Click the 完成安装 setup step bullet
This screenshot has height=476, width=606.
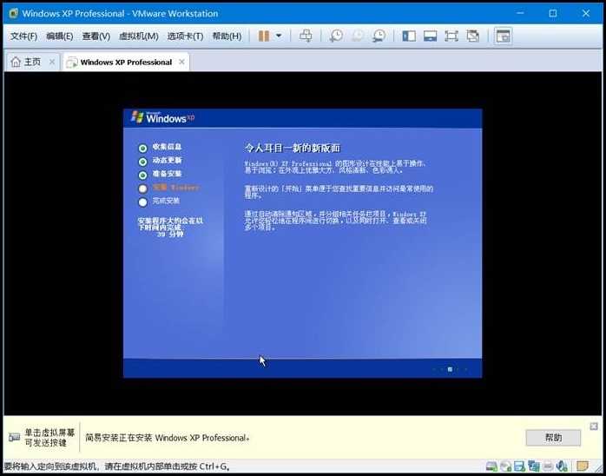point(143,202)
